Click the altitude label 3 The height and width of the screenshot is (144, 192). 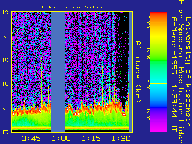(x=6, y=60)
